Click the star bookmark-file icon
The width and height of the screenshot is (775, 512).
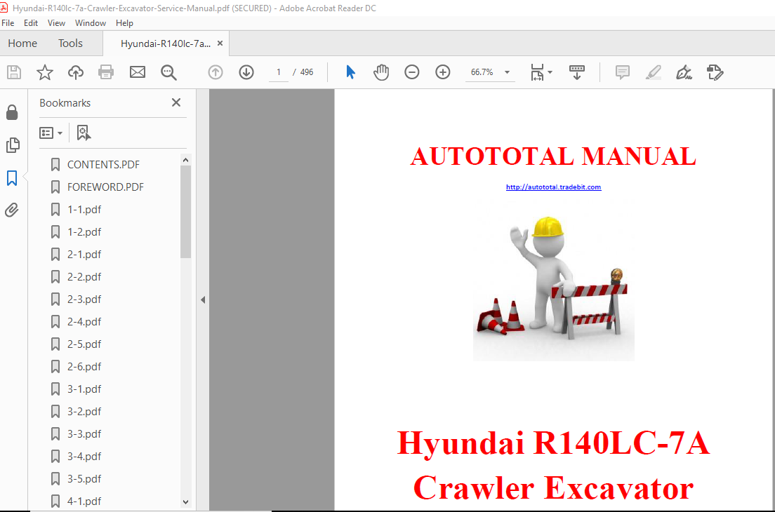pyautogui.click(x=45, y=72)
